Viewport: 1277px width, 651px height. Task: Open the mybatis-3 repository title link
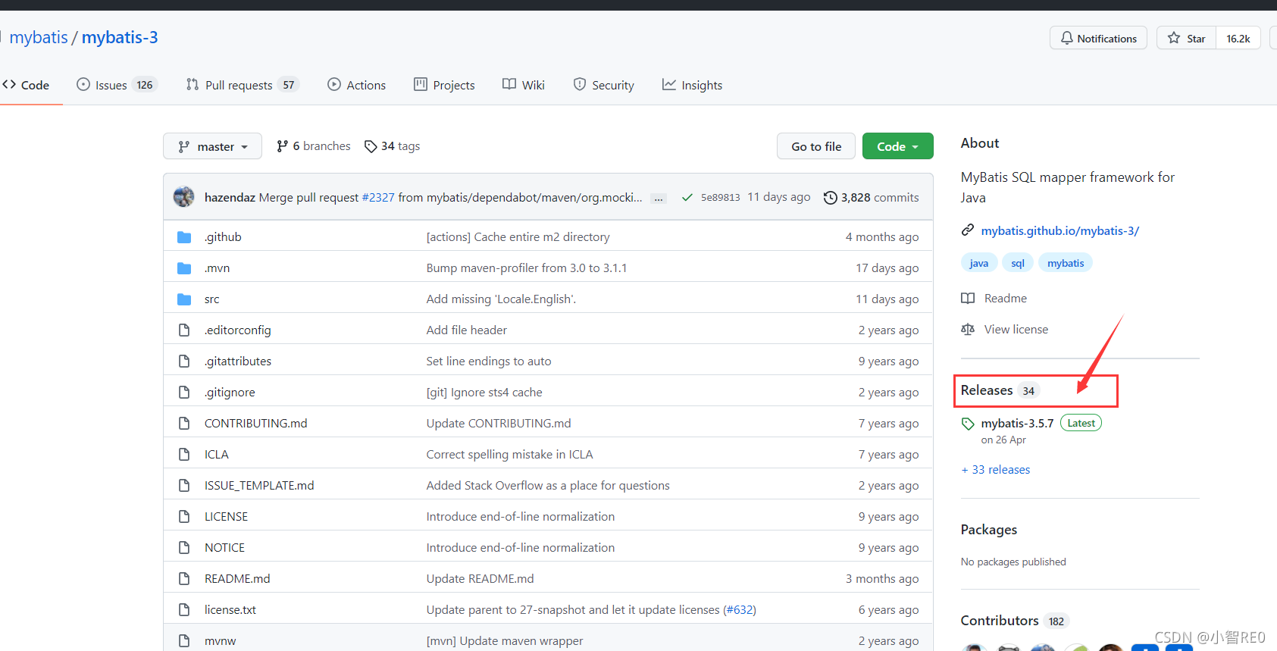click(120, 37)
